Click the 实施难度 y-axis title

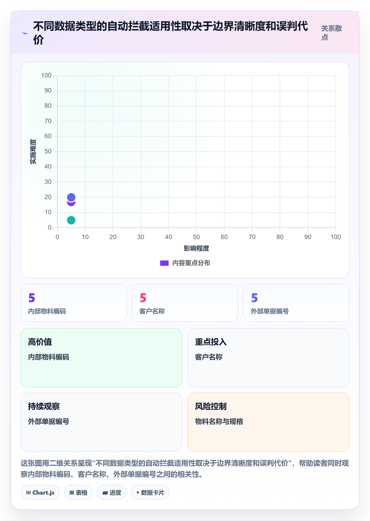33,152
